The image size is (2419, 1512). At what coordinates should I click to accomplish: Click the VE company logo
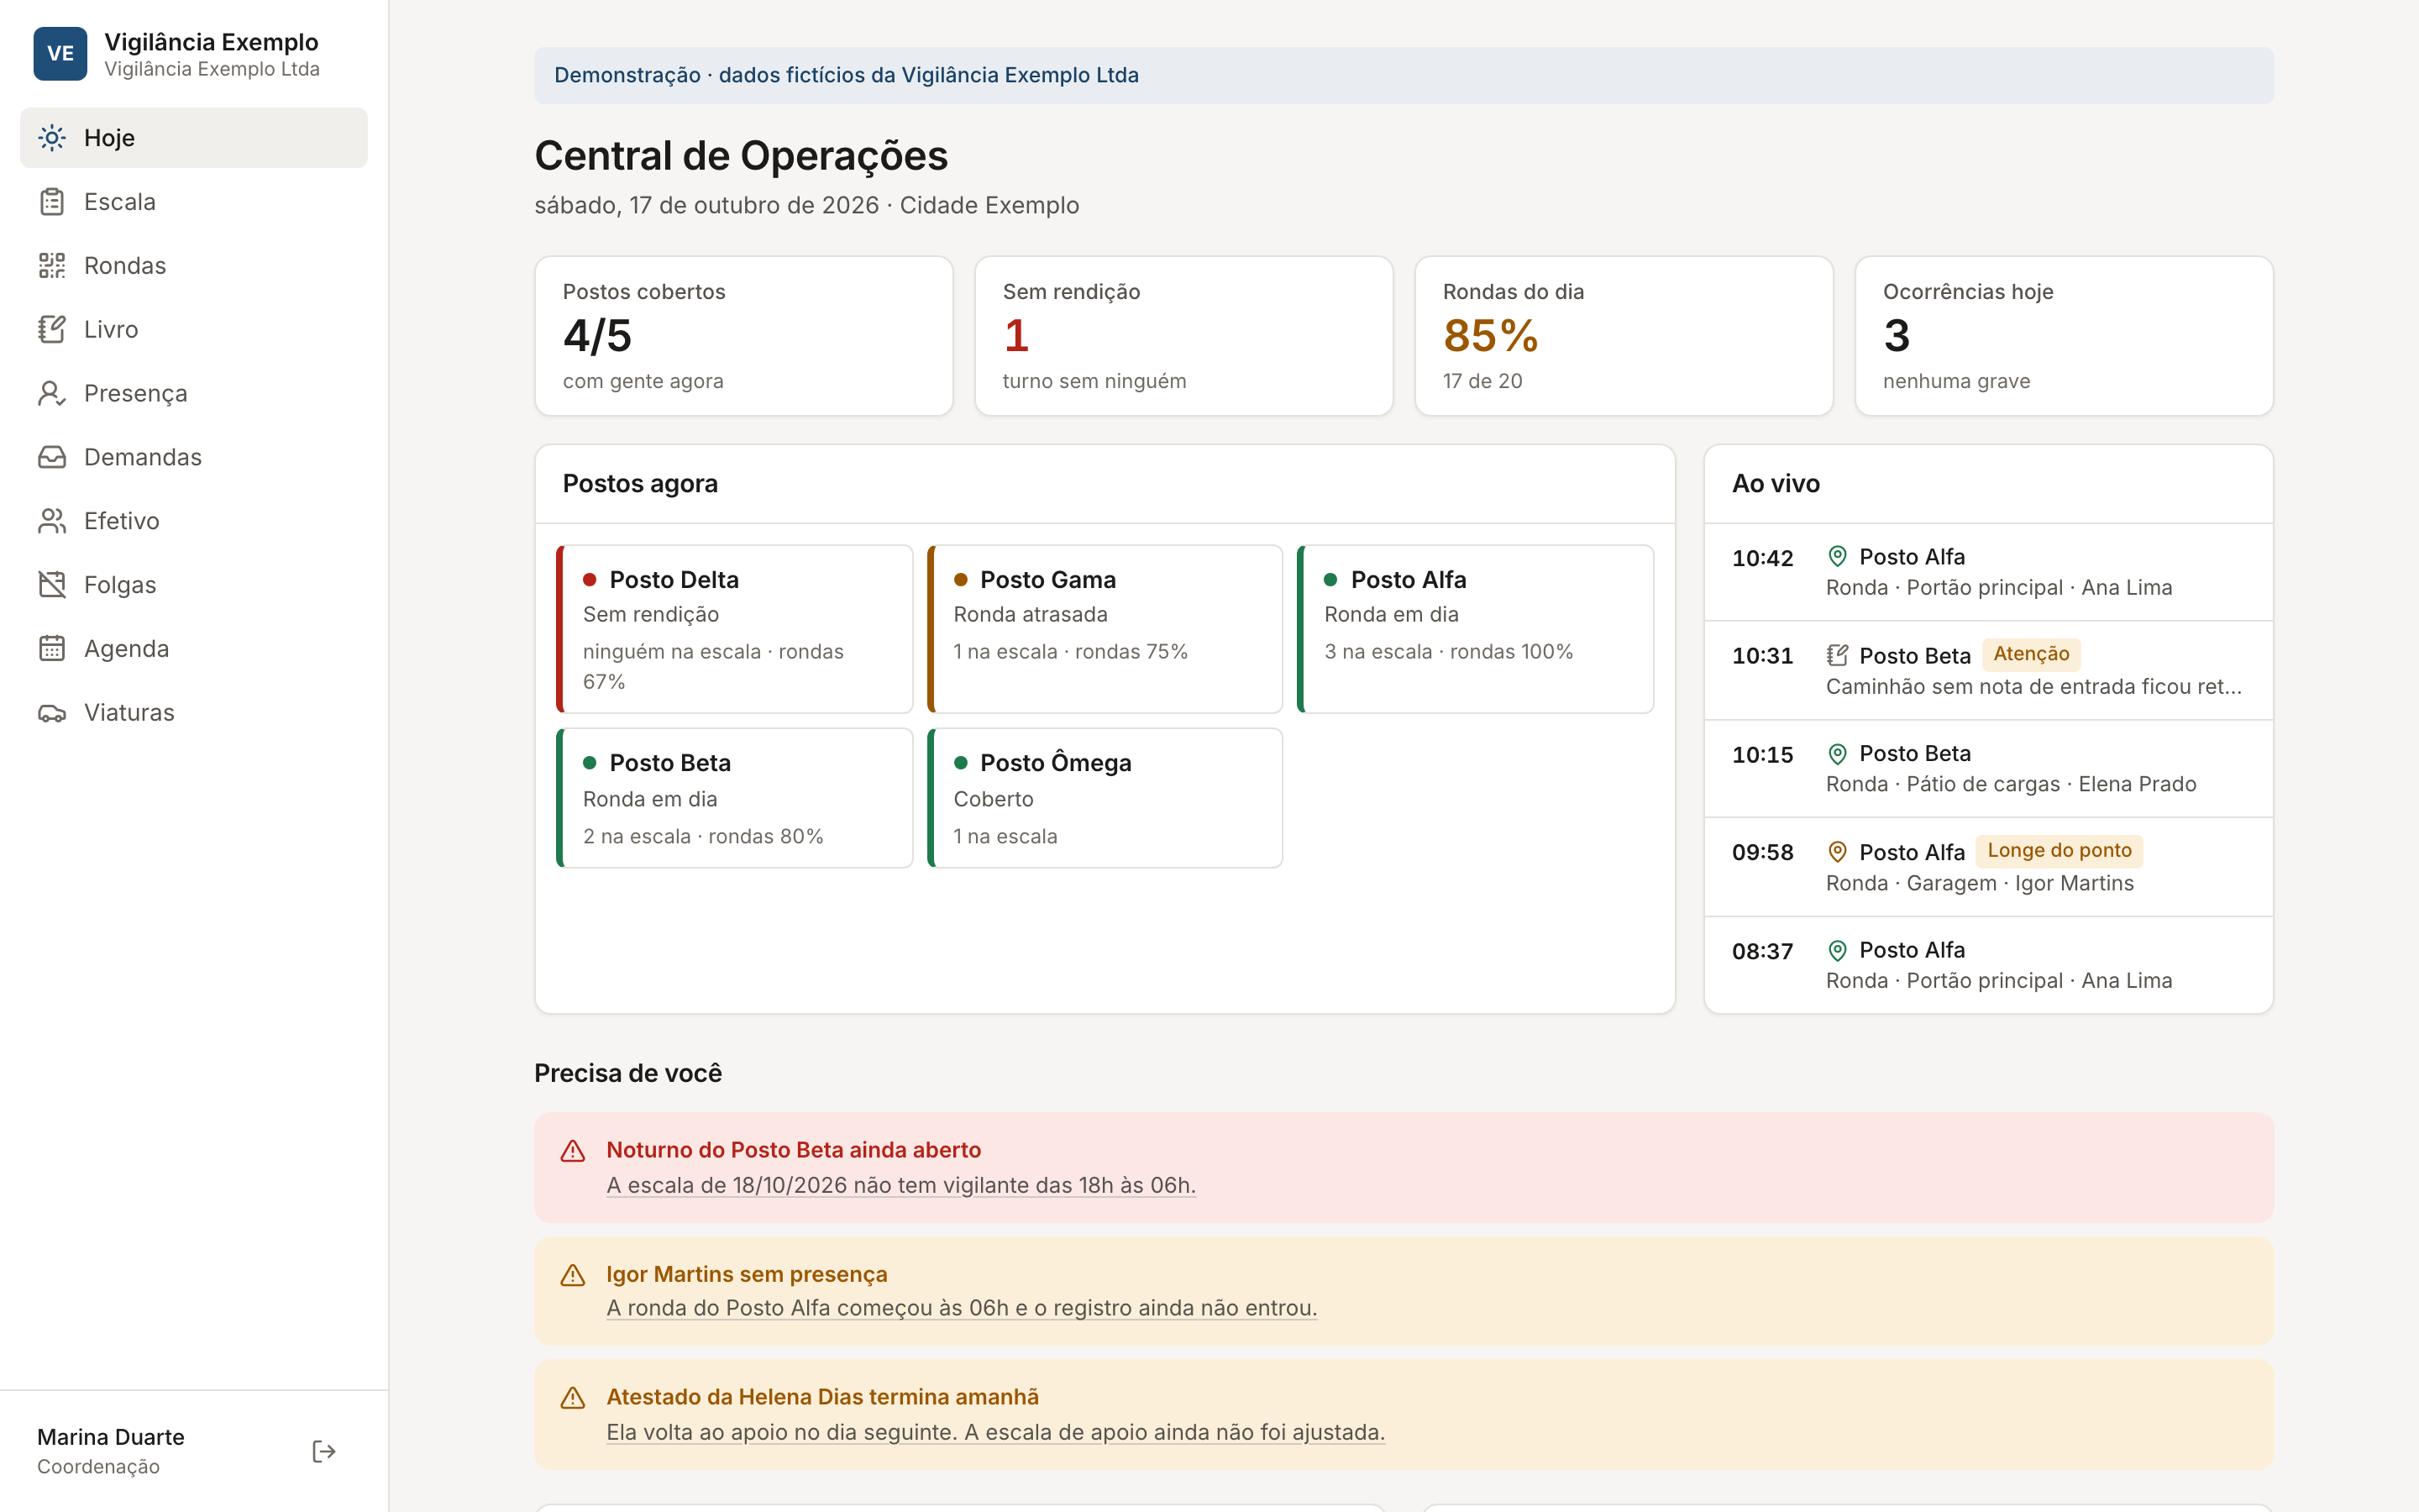[60, 54]
